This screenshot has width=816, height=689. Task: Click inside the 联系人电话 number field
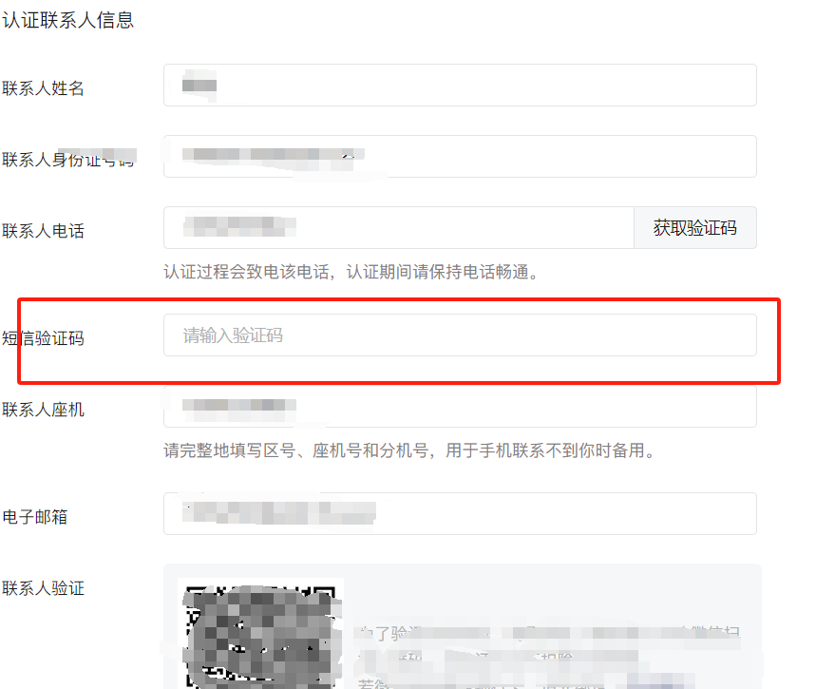click(399, 227)
